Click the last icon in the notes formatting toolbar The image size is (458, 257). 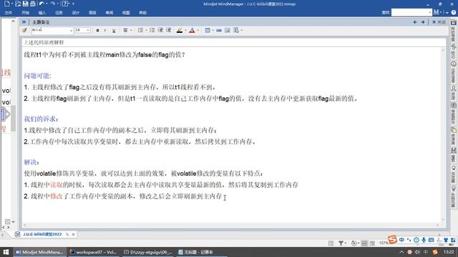(x=236, y=30)
